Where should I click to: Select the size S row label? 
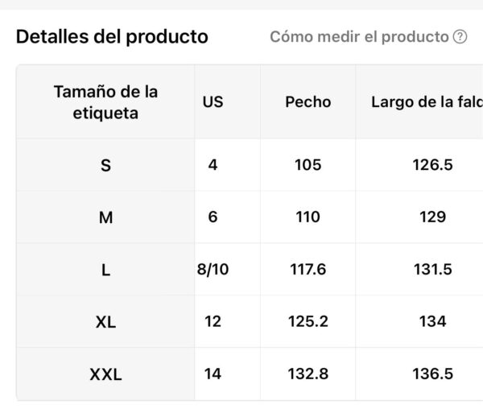(105, 165)
